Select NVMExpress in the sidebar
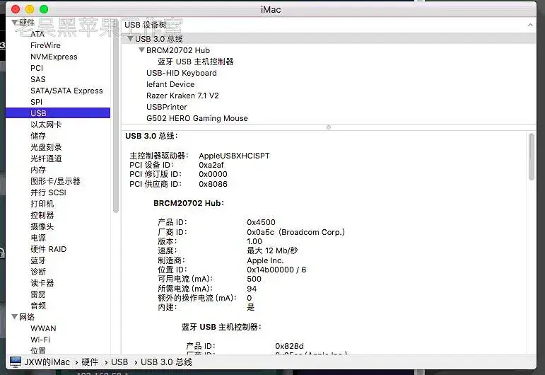This screenshot has width=545, height=375. 54,57
